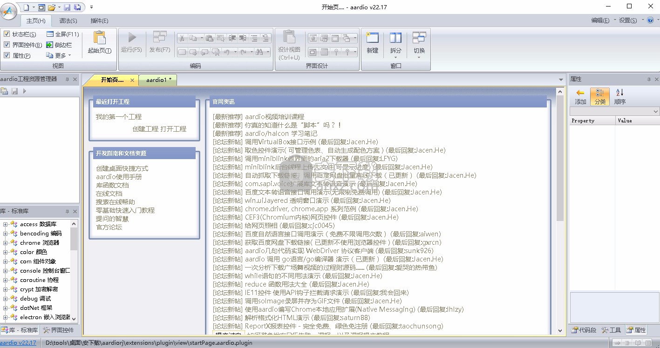Viewport: 660px width, 348px height.
Task: Click the 运行(F5) run play icon
Action: click(x=132, y=38)
